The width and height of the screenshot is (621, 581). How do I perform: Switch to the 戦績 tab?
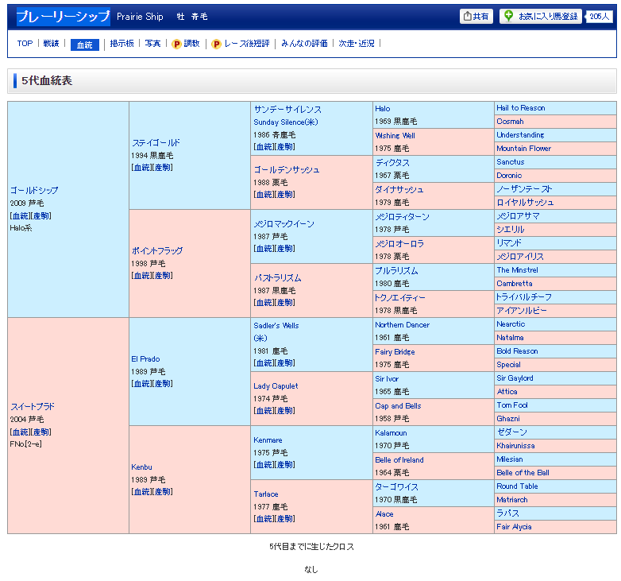51,44
